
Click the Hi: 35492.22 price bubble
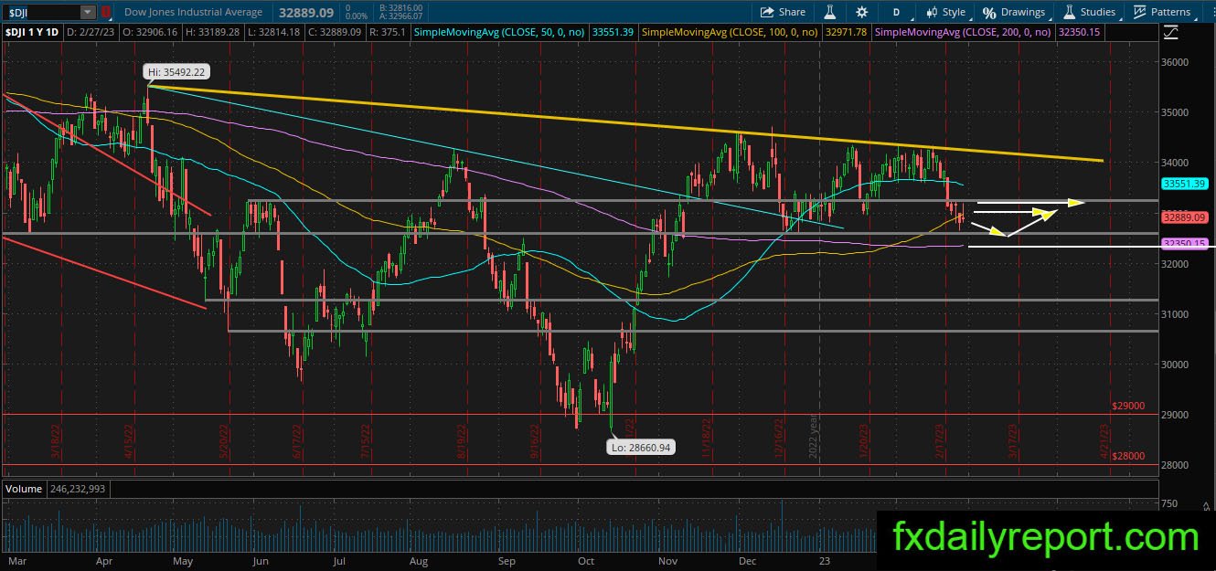(x=175, y=72)
